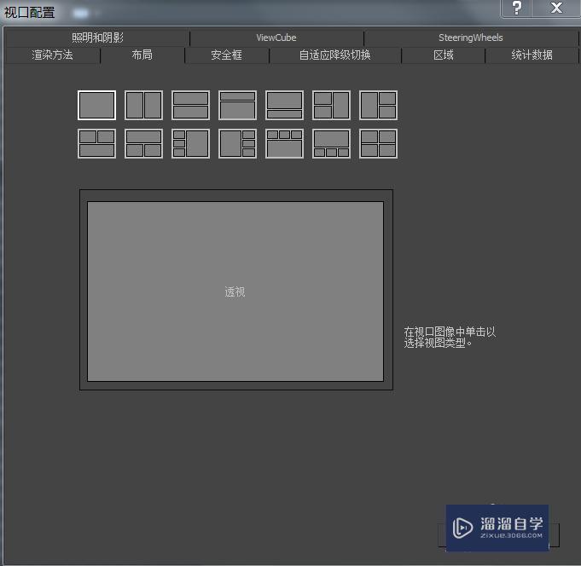
Task: Open the 区域 tab
Action: 443,55
